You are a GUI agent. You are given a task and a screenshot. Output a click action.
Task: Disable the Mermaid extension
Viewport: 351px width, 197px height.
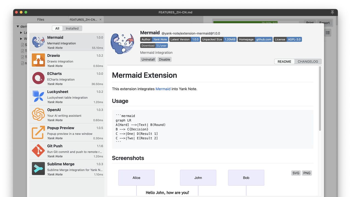coord(165,60)
